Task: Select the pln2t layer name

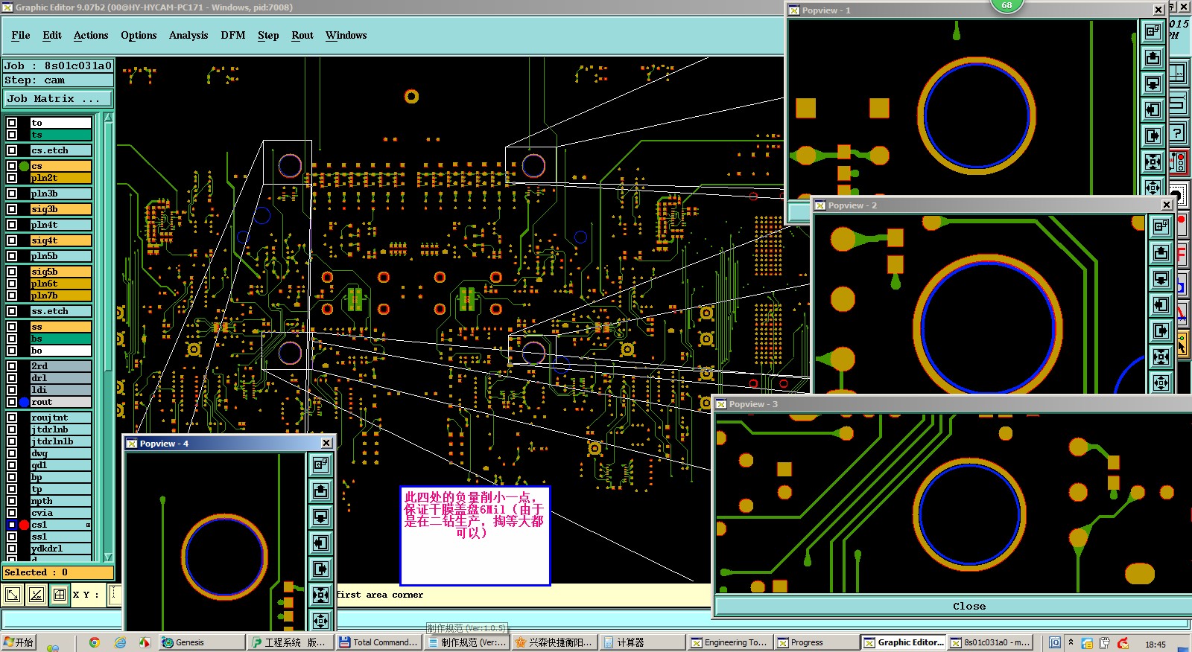Action: (60, 178)
